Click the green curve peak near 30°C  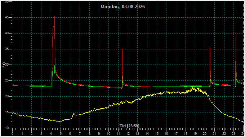(x=54, y=65)
